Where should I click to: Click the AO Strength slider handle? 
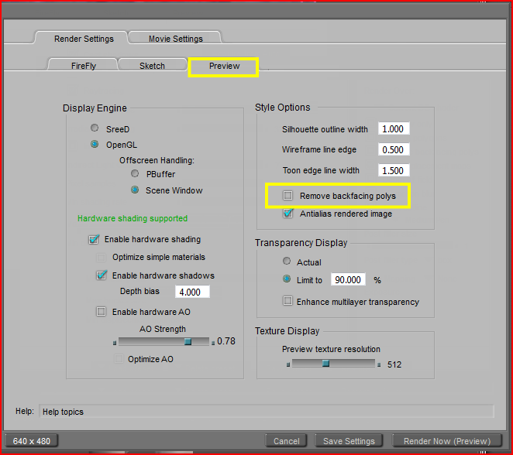pos(188,342)
